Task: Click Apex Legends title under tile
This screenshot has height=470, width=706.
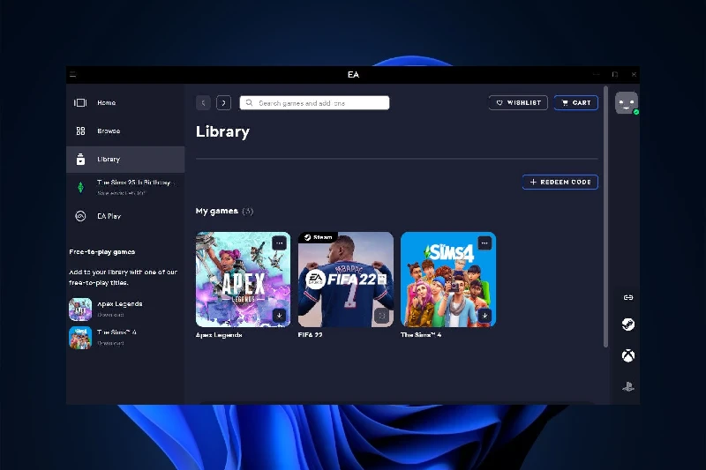Action: pyautogui.click(x=219, y=335)
